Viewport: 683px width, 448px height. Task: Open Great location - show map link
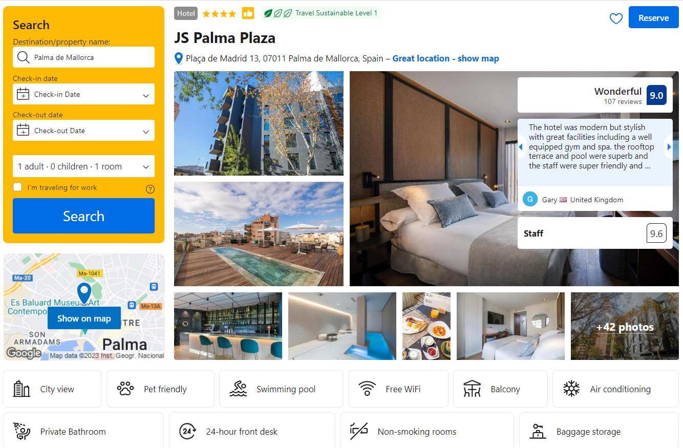445,58
